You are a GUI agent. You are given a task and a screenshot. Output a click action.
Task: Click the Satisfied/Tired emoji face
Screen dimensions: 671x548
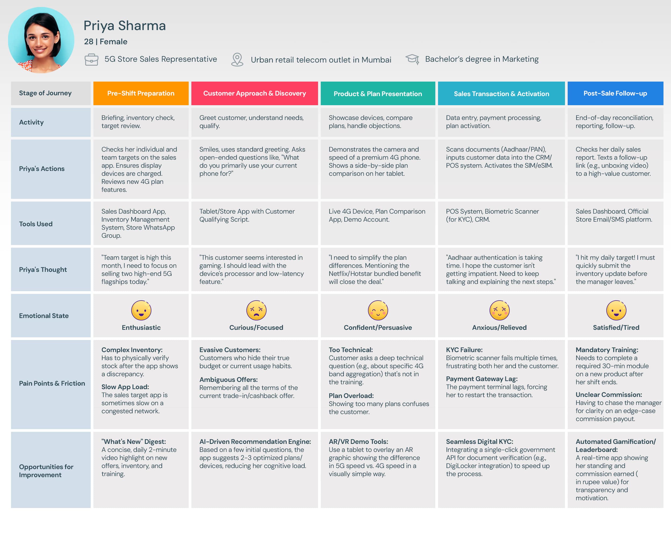point(616,310)
